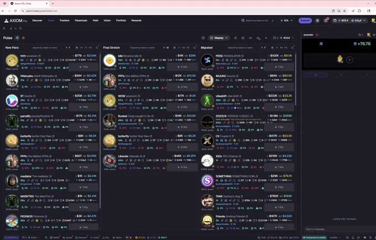Bookmark this page in browser address bar

344,11
